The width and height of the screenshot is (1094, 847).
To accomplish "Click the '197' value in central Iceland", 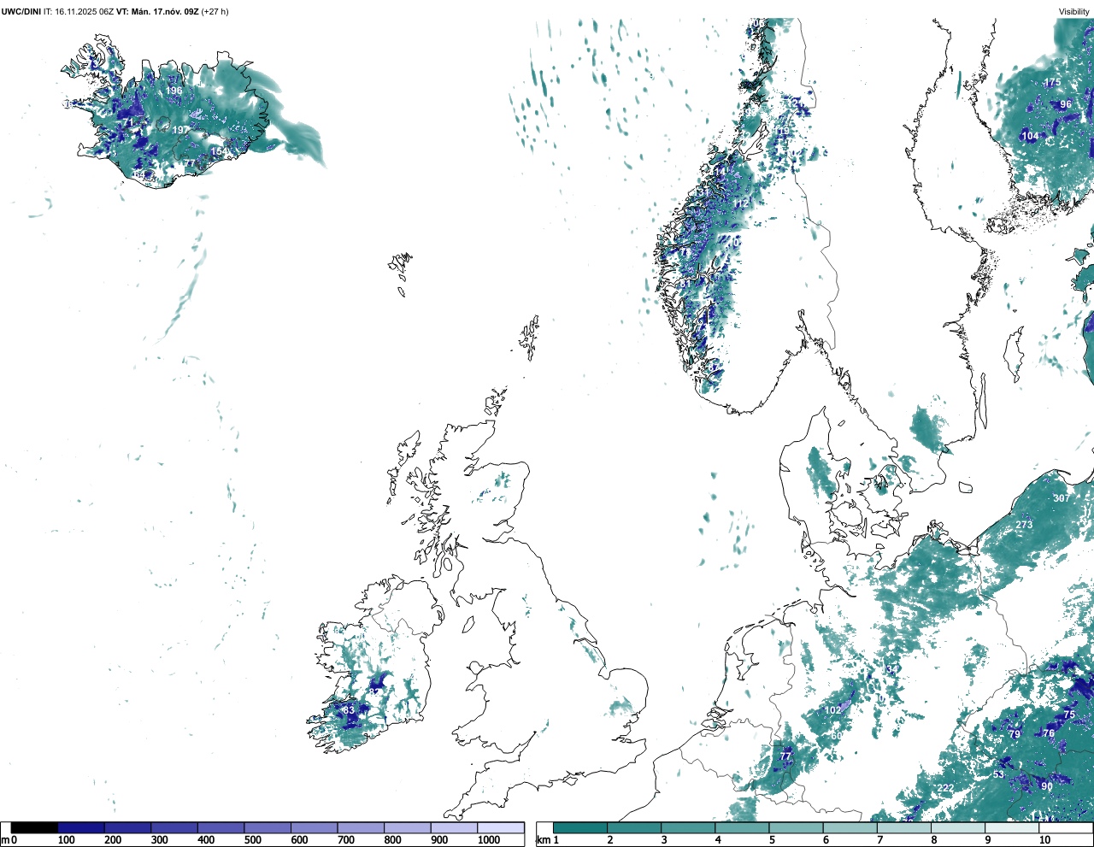I will point(181,130).
